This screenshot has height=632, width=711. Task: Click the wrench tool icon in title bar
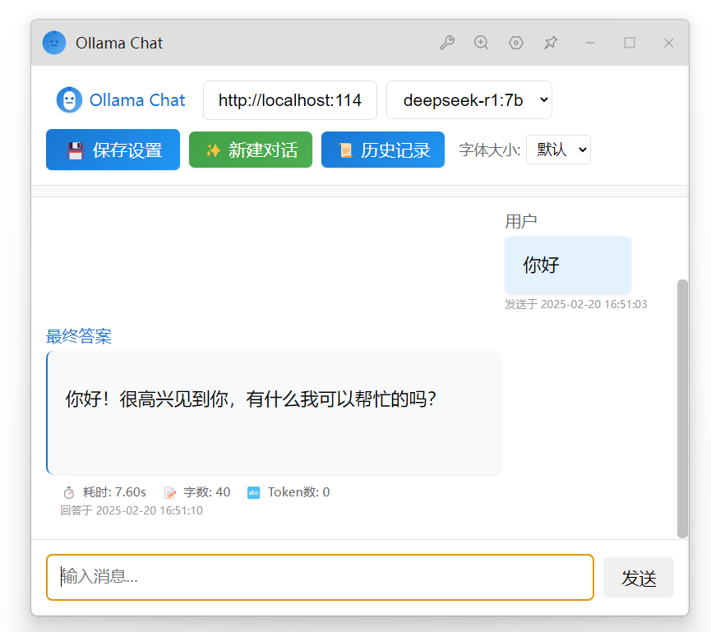click(447, 43)
